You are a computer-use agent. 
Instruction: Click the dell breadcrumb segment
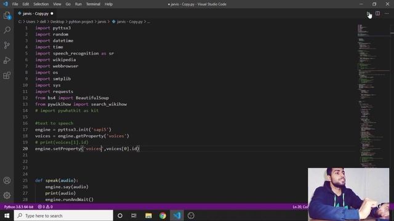tap(42, 22)
